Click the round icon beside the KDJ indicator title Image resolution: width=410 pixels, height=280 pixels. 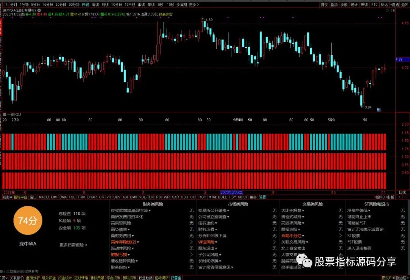pyautogui.click(x=5, y=115)
